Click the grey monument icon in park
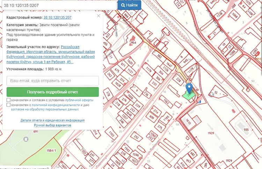The image size is (262, 169). (x=26, y=139)
